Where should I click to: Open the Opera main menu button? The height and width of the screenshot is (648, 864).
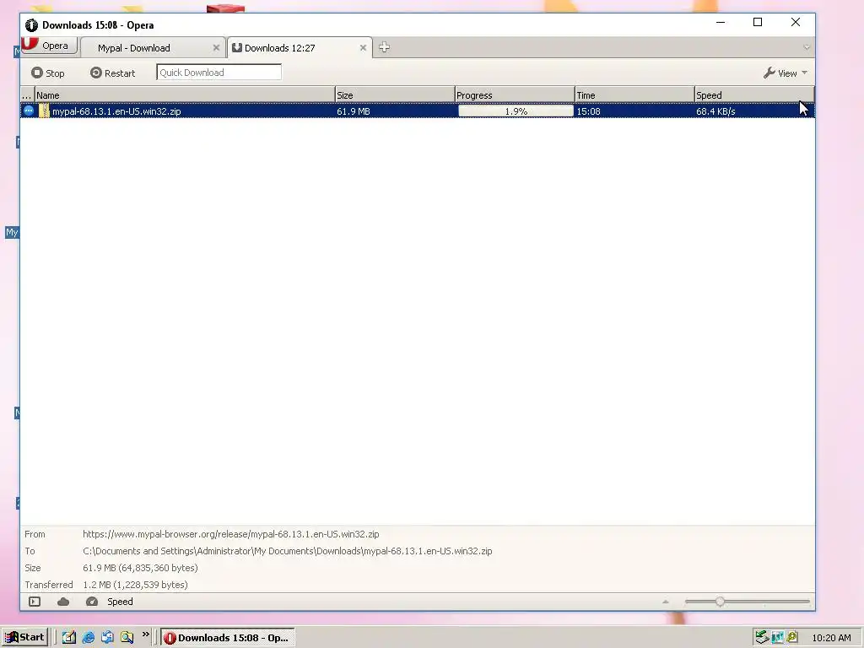coord(49,46)
